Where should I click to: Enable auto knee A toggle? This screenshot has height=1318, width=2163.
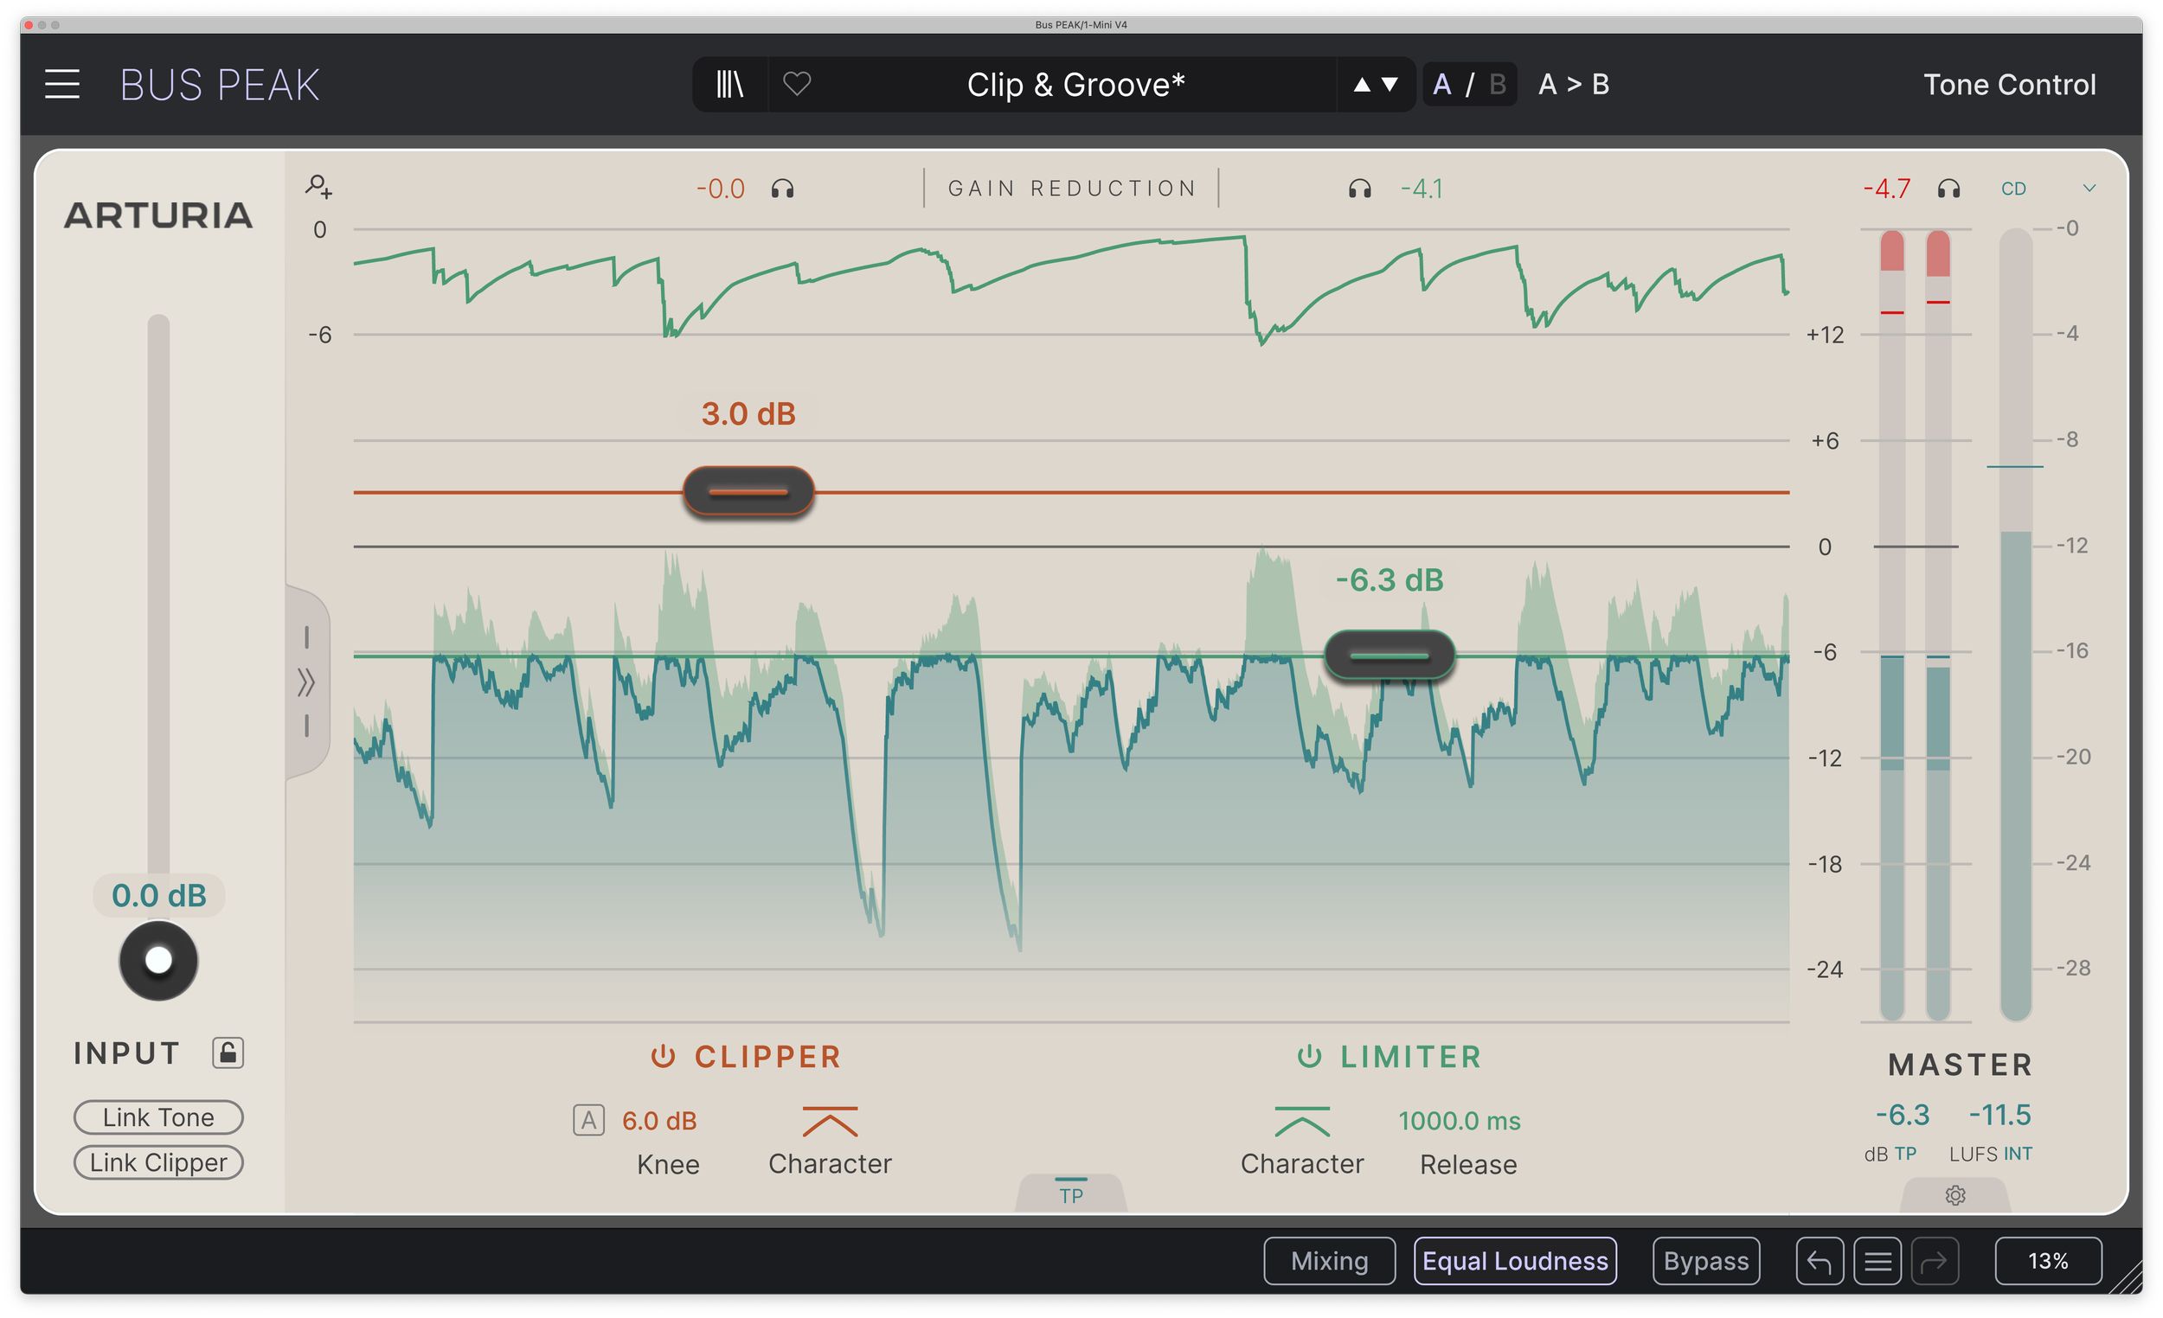tap(588, 1121)
